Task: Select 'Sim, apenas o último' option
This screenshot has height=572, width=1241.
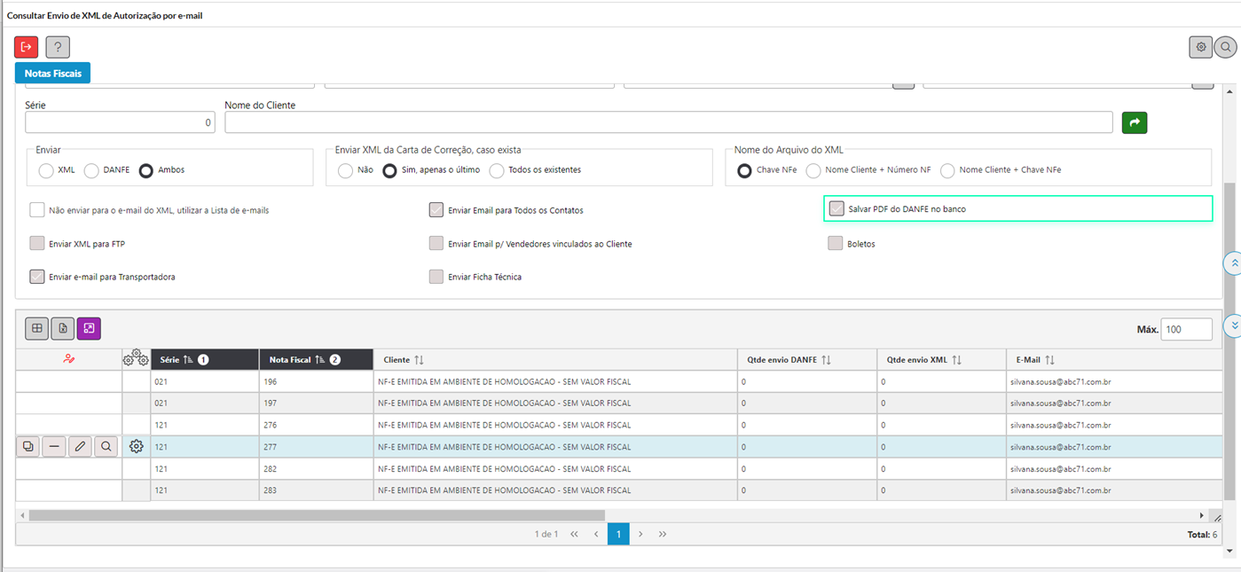Action: [389, 170]
